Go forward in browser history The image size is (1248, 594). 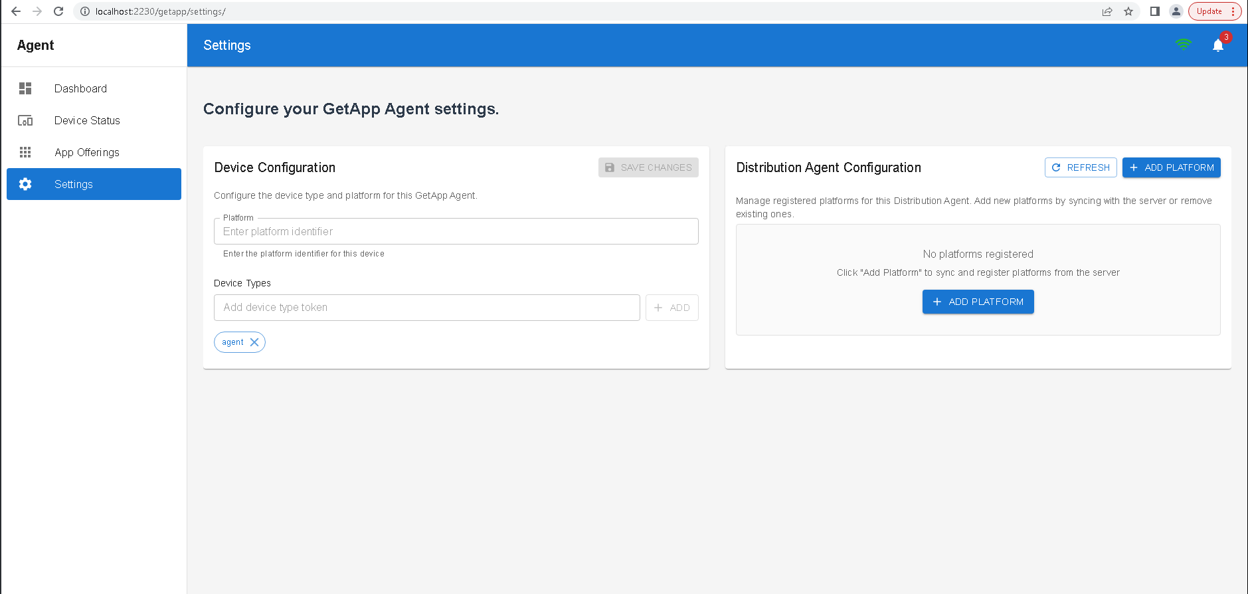(x=37, y=11)
